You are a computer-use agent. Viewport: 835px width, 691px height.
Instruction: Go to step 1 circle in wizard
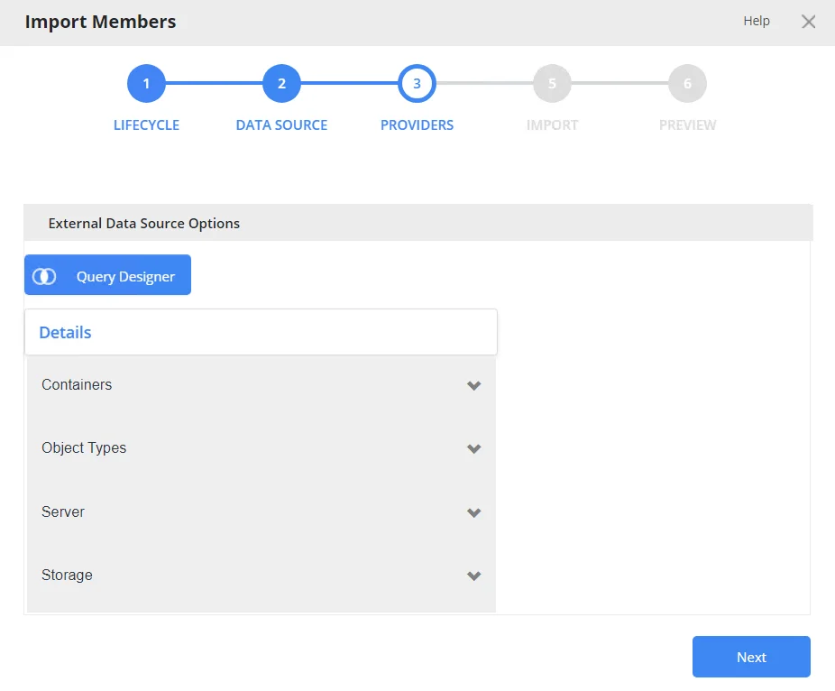pos(146,83)
